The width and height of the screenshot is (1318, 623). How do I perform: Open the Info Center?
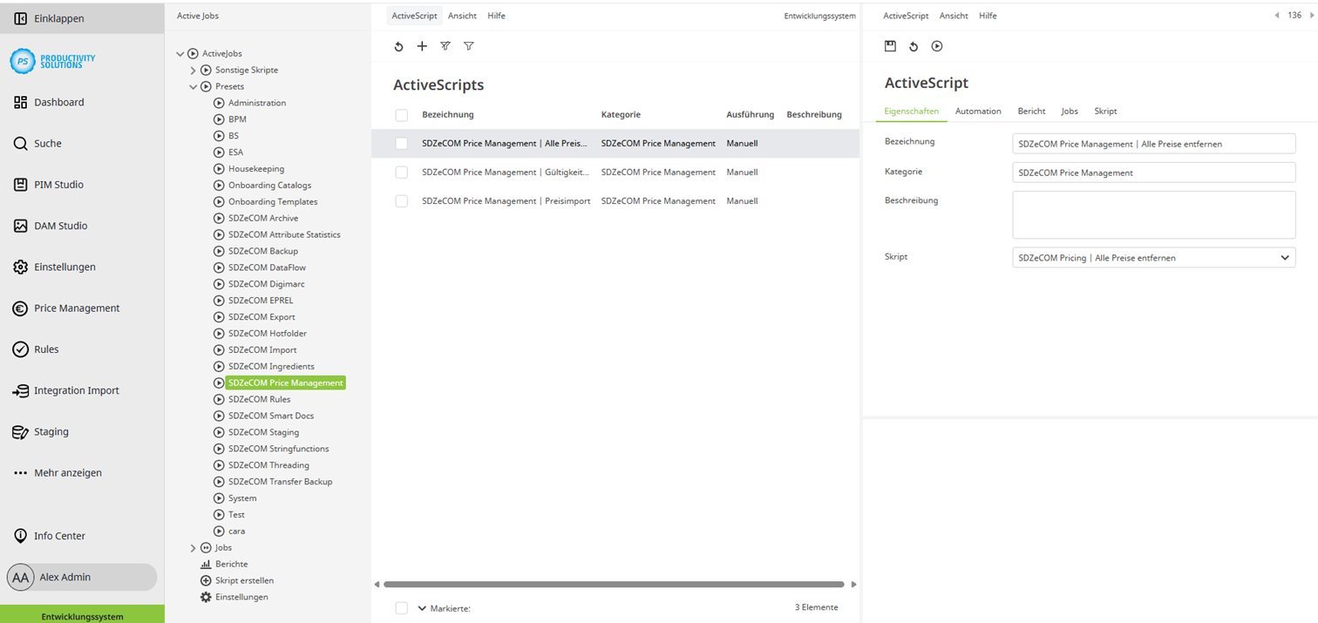(x=59, y=535)
